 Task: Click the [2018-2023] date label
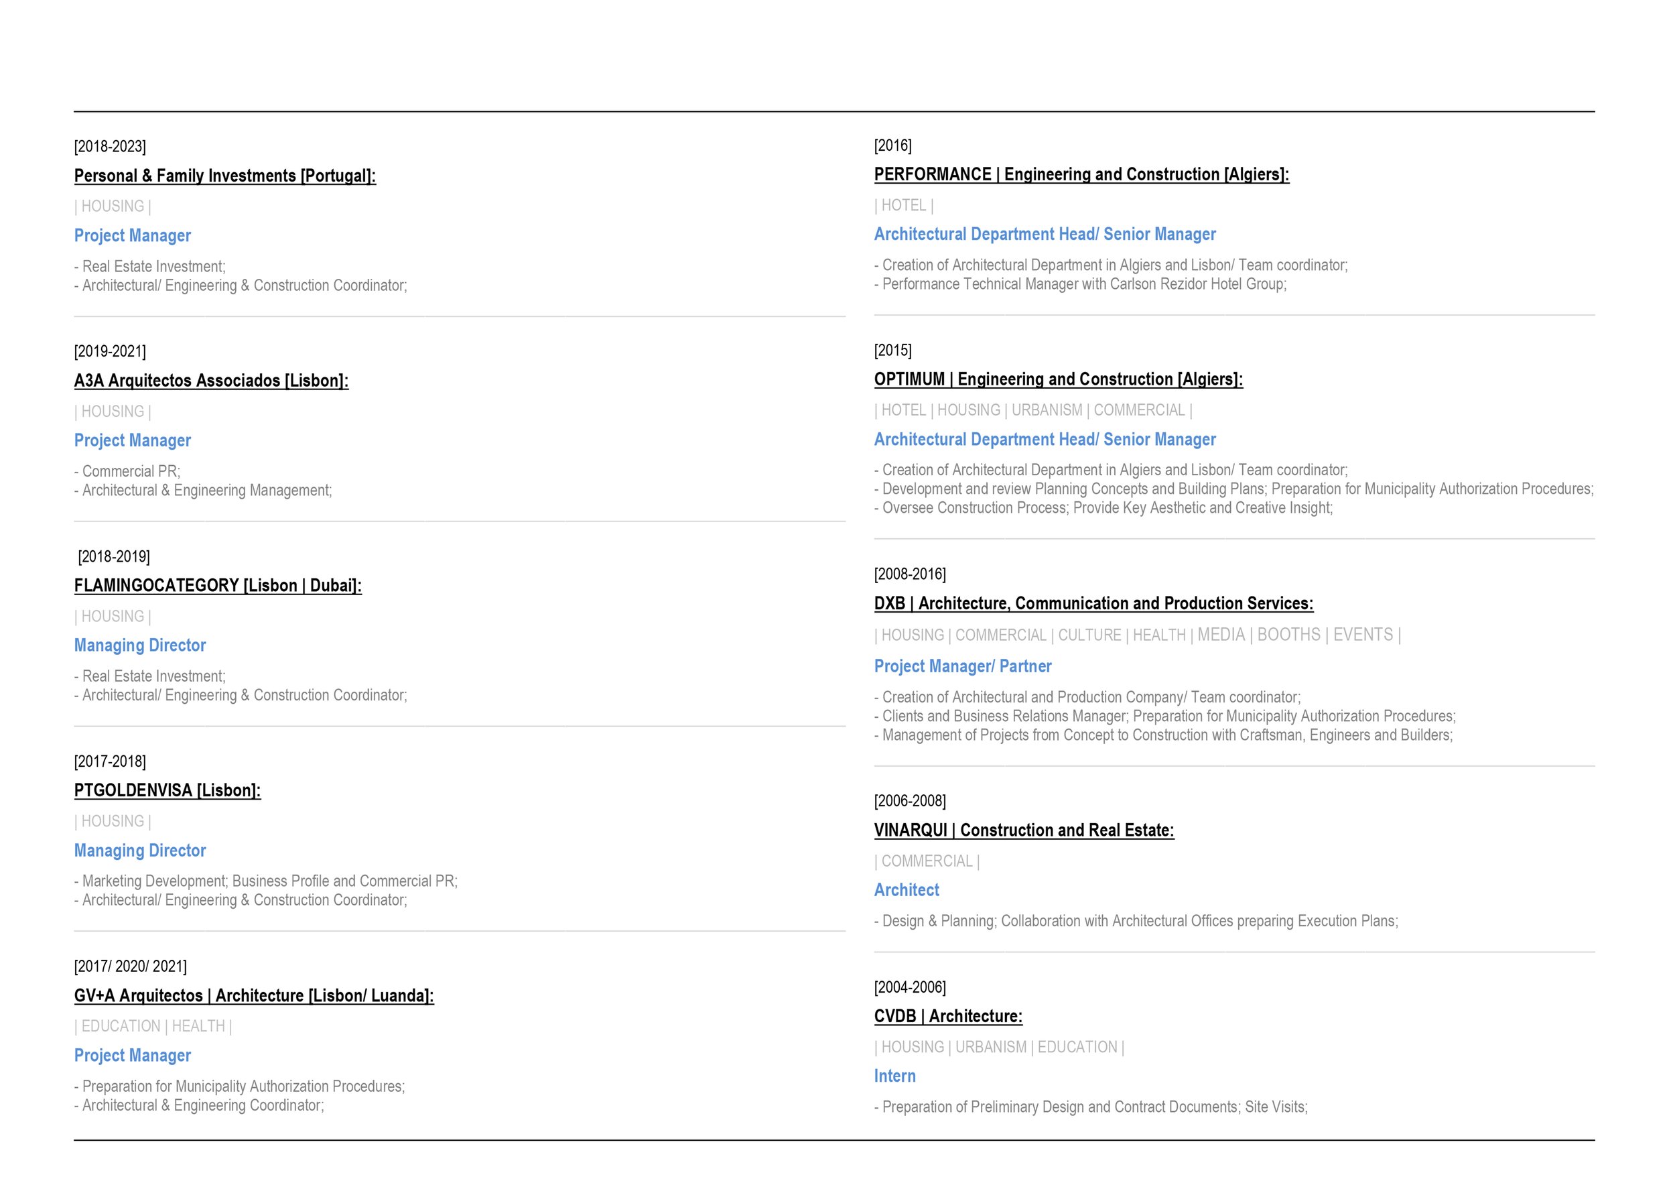(x=109, y=146)
